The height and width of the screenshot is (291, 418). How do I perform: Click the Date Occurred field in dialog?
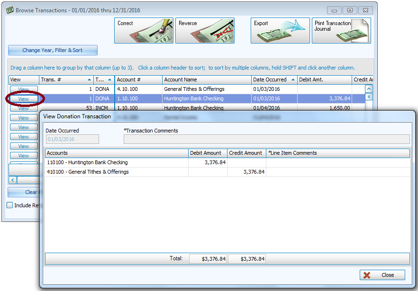(x=72, y=139)
